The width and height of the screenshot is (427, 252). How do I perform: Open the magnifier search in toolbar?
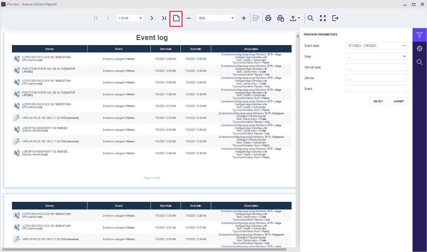(x=311, y=18)
